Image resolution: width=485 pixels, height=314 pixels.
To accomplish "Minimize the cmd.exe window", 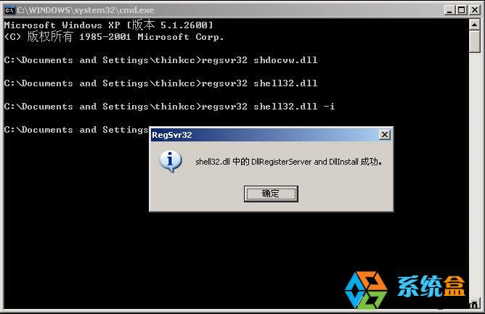I will click(x=449, y=10).
